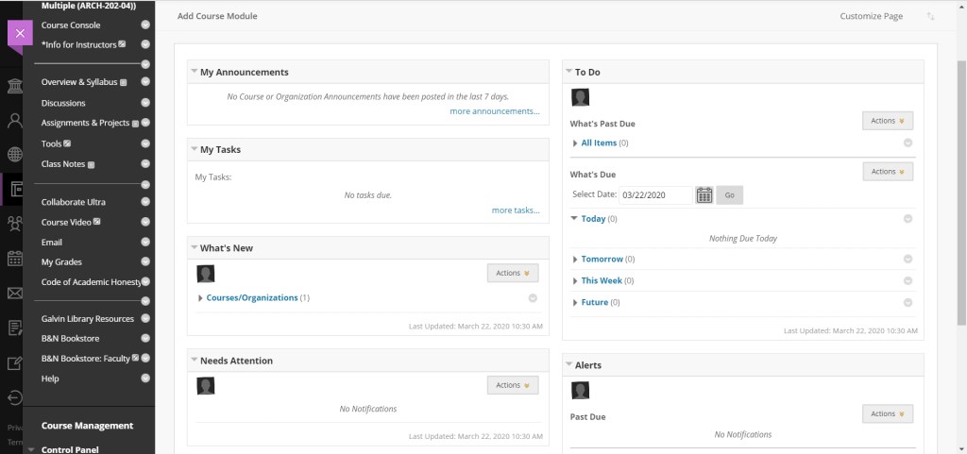This screenshot has height=454, width=967.
Task: Expand Courses/Organizations under What's New
Action: (201, 298)
